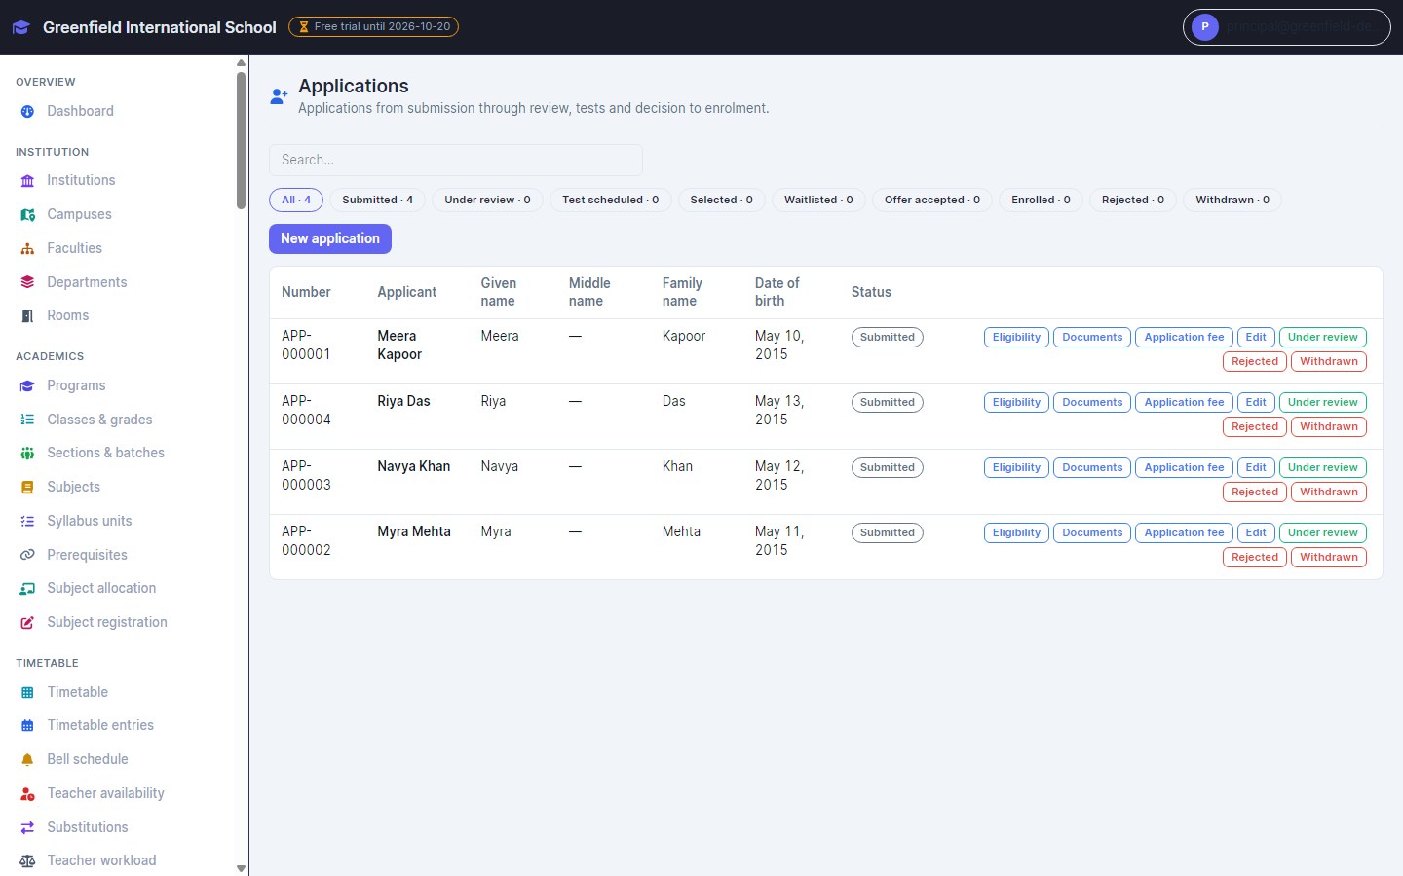Click the school logo icon in header
Viewport: 1403px width, 876px height.
coord(21,27)
